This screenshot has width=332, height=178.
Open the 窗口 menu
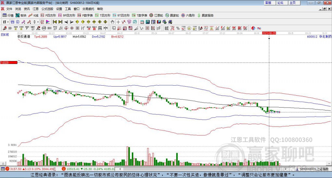click(x=77, y=9)
